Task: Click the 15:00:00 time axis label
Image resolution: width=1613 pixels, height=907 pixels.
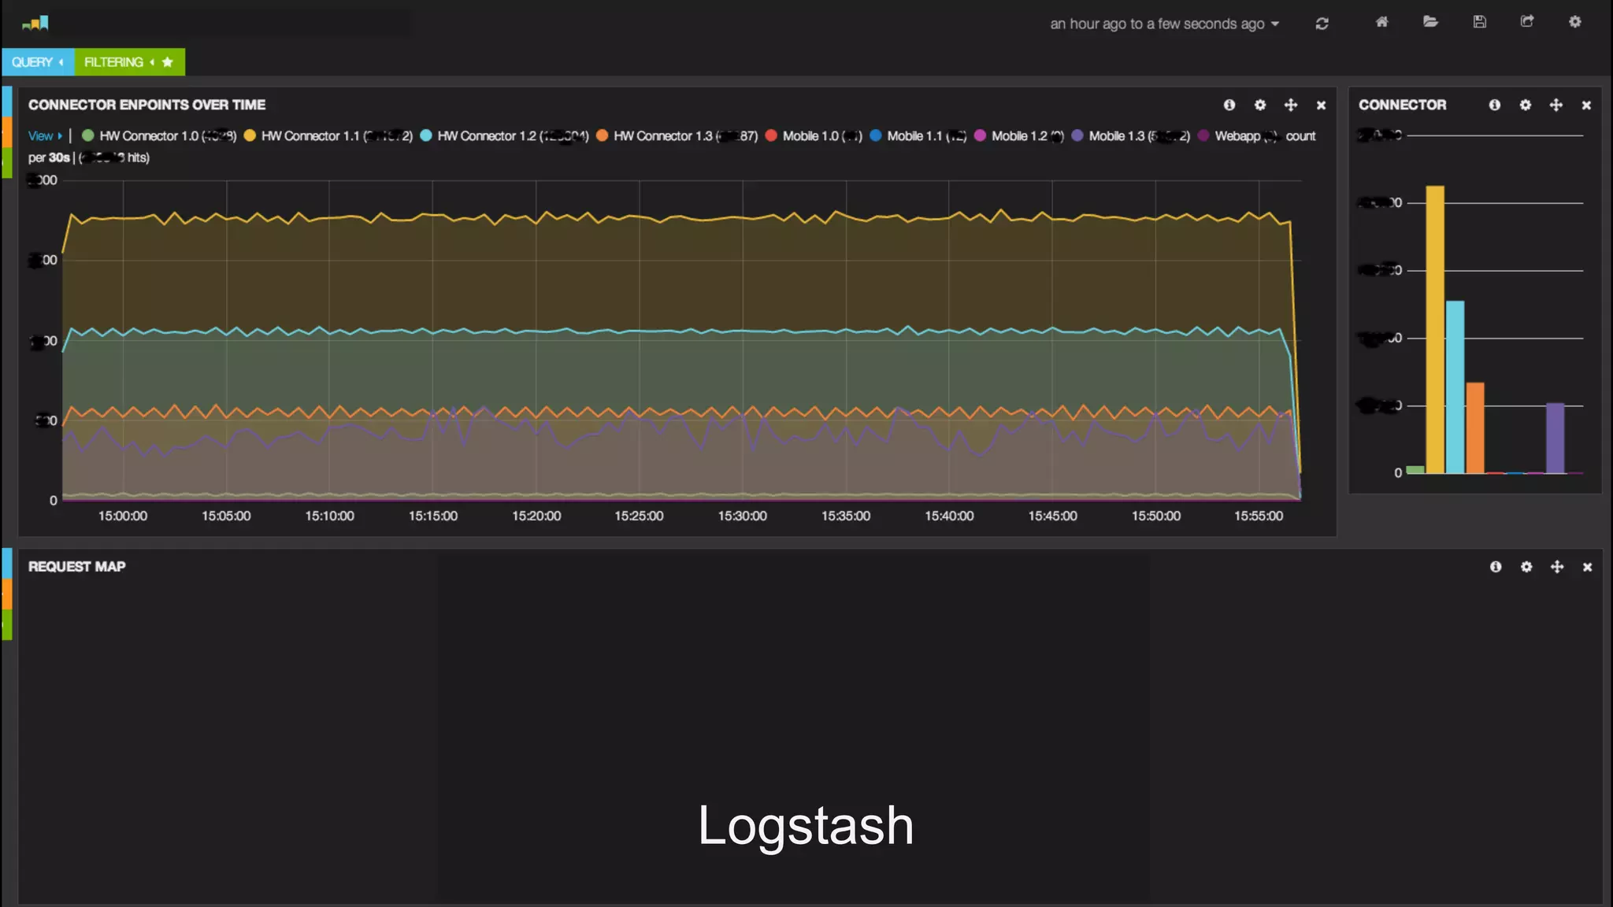Action: tap(123, 516)
